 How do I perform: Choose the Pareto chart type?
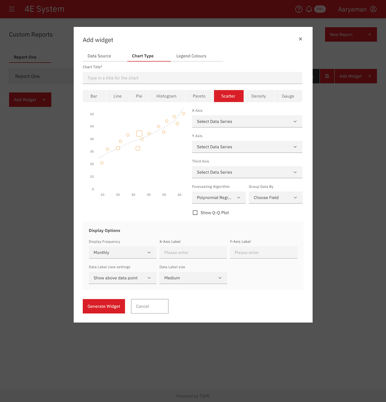click(199, 96)
